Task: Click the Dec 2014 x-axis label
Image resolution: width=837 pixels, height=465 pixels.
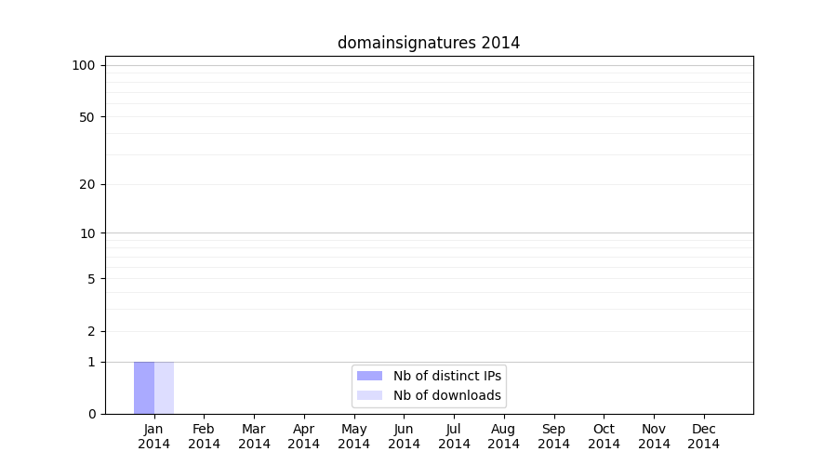Action: coord(704,436)
